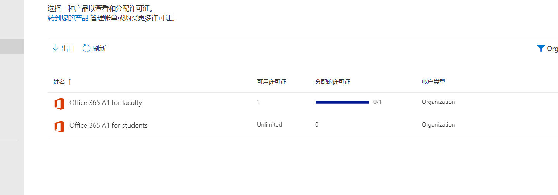Sort by the 姓名 column header

tap(59, 82)
